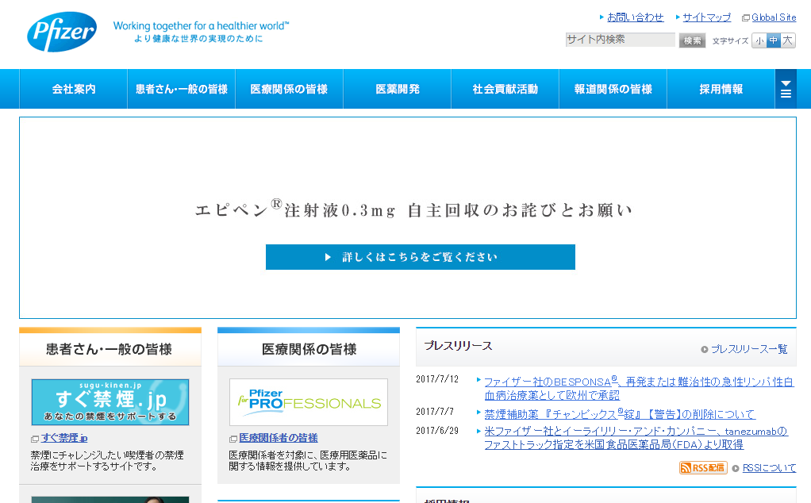Open the サイトマップ link
This screenshot has height=503, width=811.
coord(706,17)
